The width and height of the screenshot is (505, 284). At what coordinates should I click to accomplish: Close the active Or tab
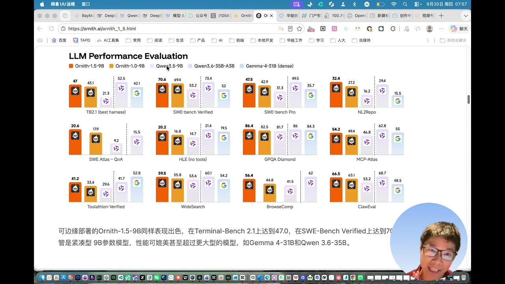tap(271, 16)
